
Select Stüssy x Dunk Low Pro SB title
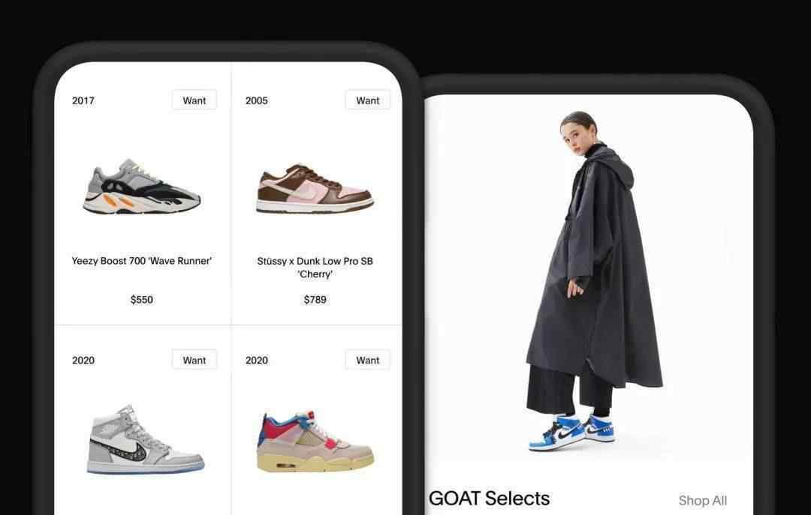tap(315, 268)
